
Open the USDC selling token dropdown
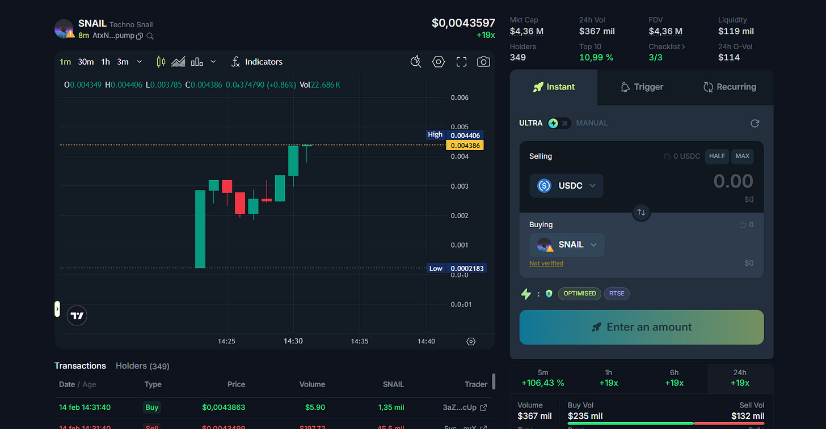coord(566,185)
